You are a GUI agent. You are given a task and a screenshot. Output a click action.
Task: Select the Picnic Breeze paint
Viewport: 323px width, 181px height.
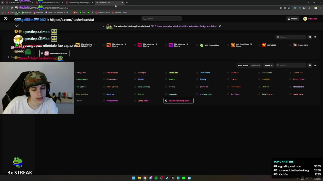coord(112,73)
